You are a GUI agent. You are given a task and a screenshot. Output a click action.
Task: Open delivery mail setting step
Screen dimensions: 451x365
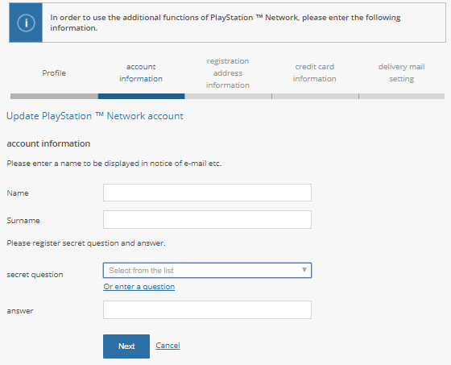coord(402,73)
